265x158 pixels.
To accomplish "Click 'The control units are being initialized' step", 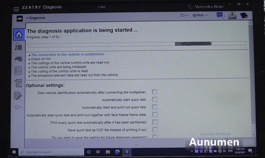I will tap(59, 67).
